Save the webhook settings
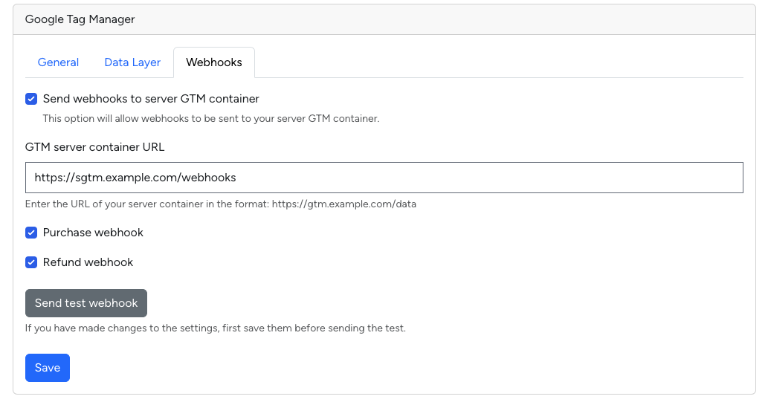 (x=48, y=368)
